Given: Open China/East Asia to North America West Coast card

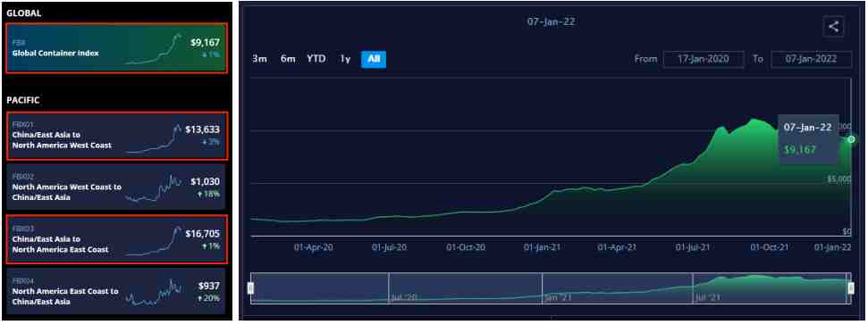Looking at the screenshot, I should point(116,136).
